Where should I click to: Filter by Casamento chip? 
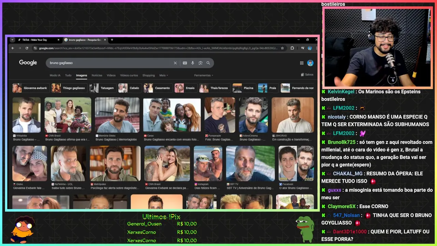pos(158,88)
